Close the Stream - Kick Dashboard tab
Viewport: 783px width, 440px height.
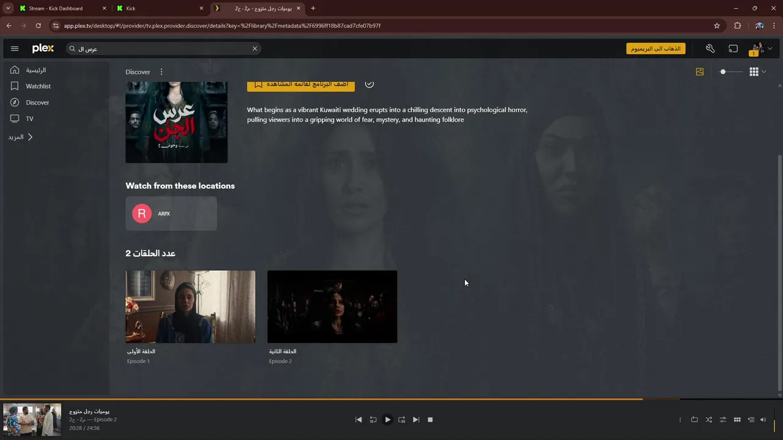coord(104,9)
